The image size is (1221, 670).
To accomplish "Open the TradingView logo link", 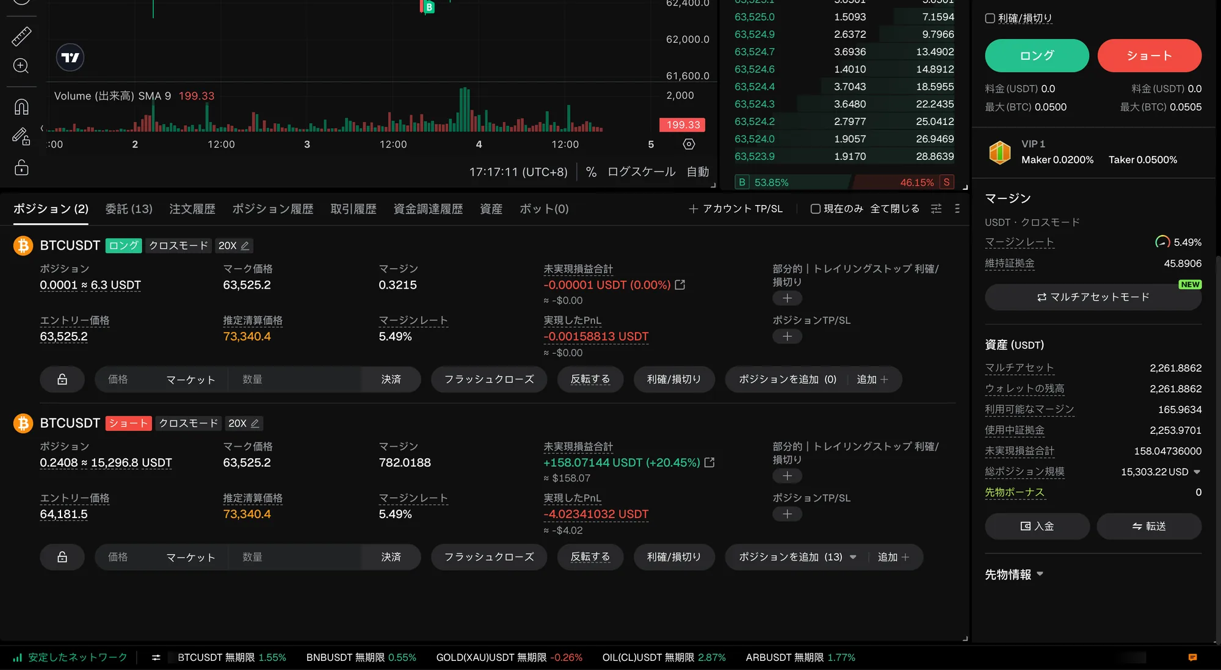I will [x=70, y=57].
